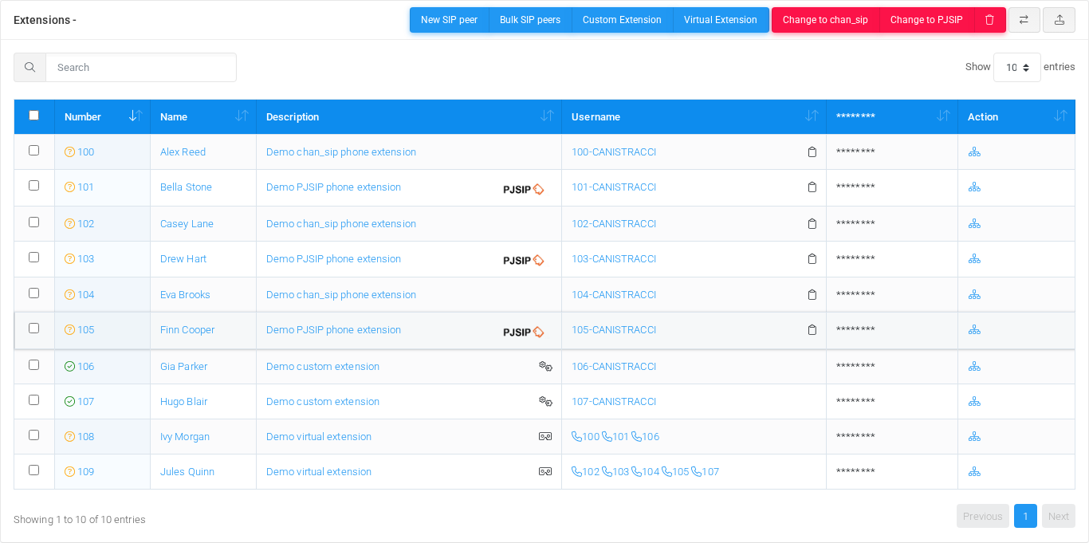Focus the Search input field
The width and height of the screenshot is (1089, 543).
click(x=141, y=67)
